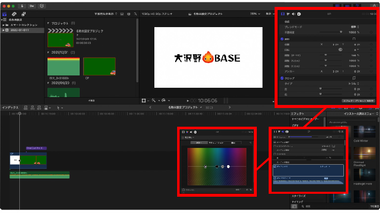
Task: Toggle the effects browser layout icon
Action: click(294, 206)
